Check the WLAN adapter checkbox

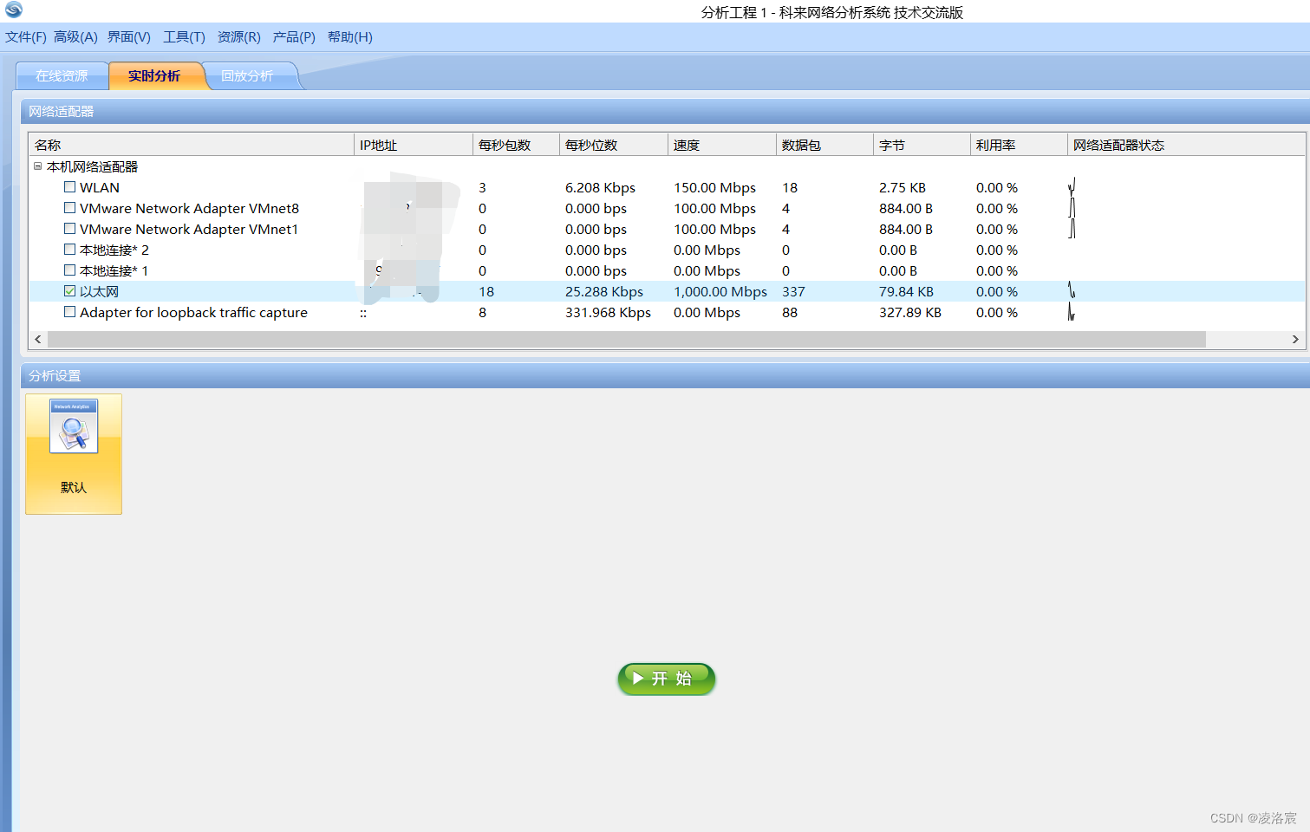tap(69, 187)
